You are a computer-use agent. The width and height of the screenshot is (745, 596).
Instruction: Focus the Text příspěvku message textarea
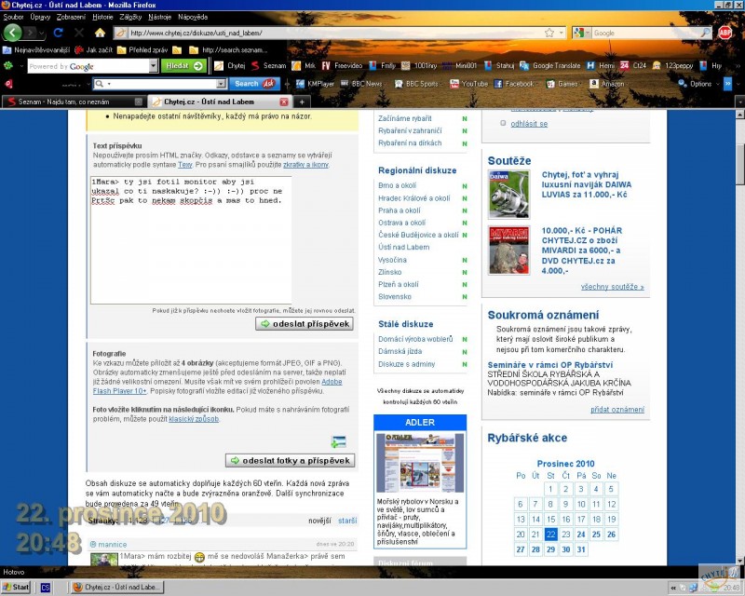pos(191,240)
